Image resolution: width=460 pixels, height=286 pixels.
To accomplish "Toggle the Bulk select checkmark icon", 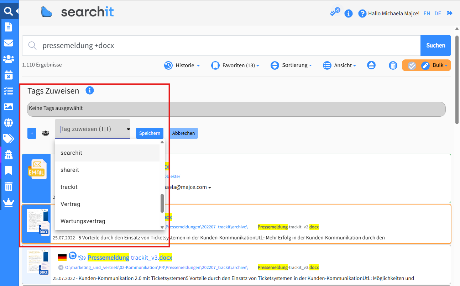I will coord(412,65).
